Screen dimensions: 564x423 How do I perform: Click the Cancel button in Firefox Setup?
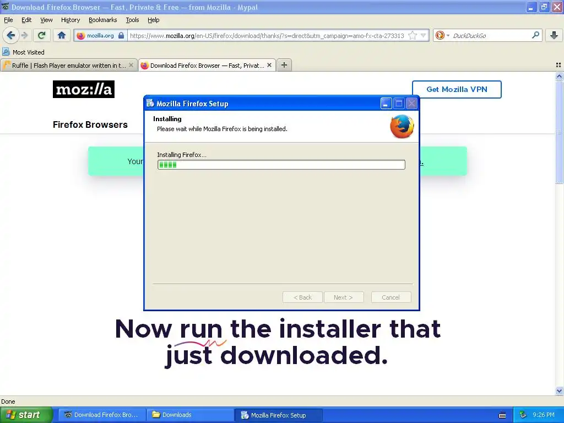click(391, 297)
